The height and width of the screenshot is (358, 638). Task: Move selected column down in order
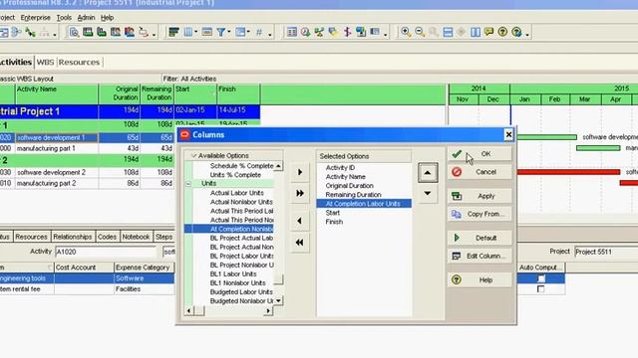(x=428, y=194)
